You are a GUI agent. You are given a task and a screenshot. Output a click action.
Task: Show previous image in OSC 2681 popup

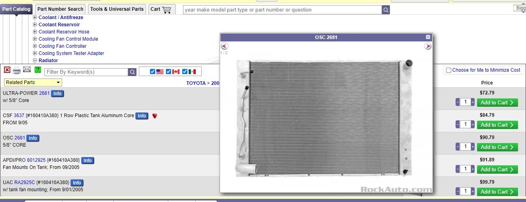point(224,46)
